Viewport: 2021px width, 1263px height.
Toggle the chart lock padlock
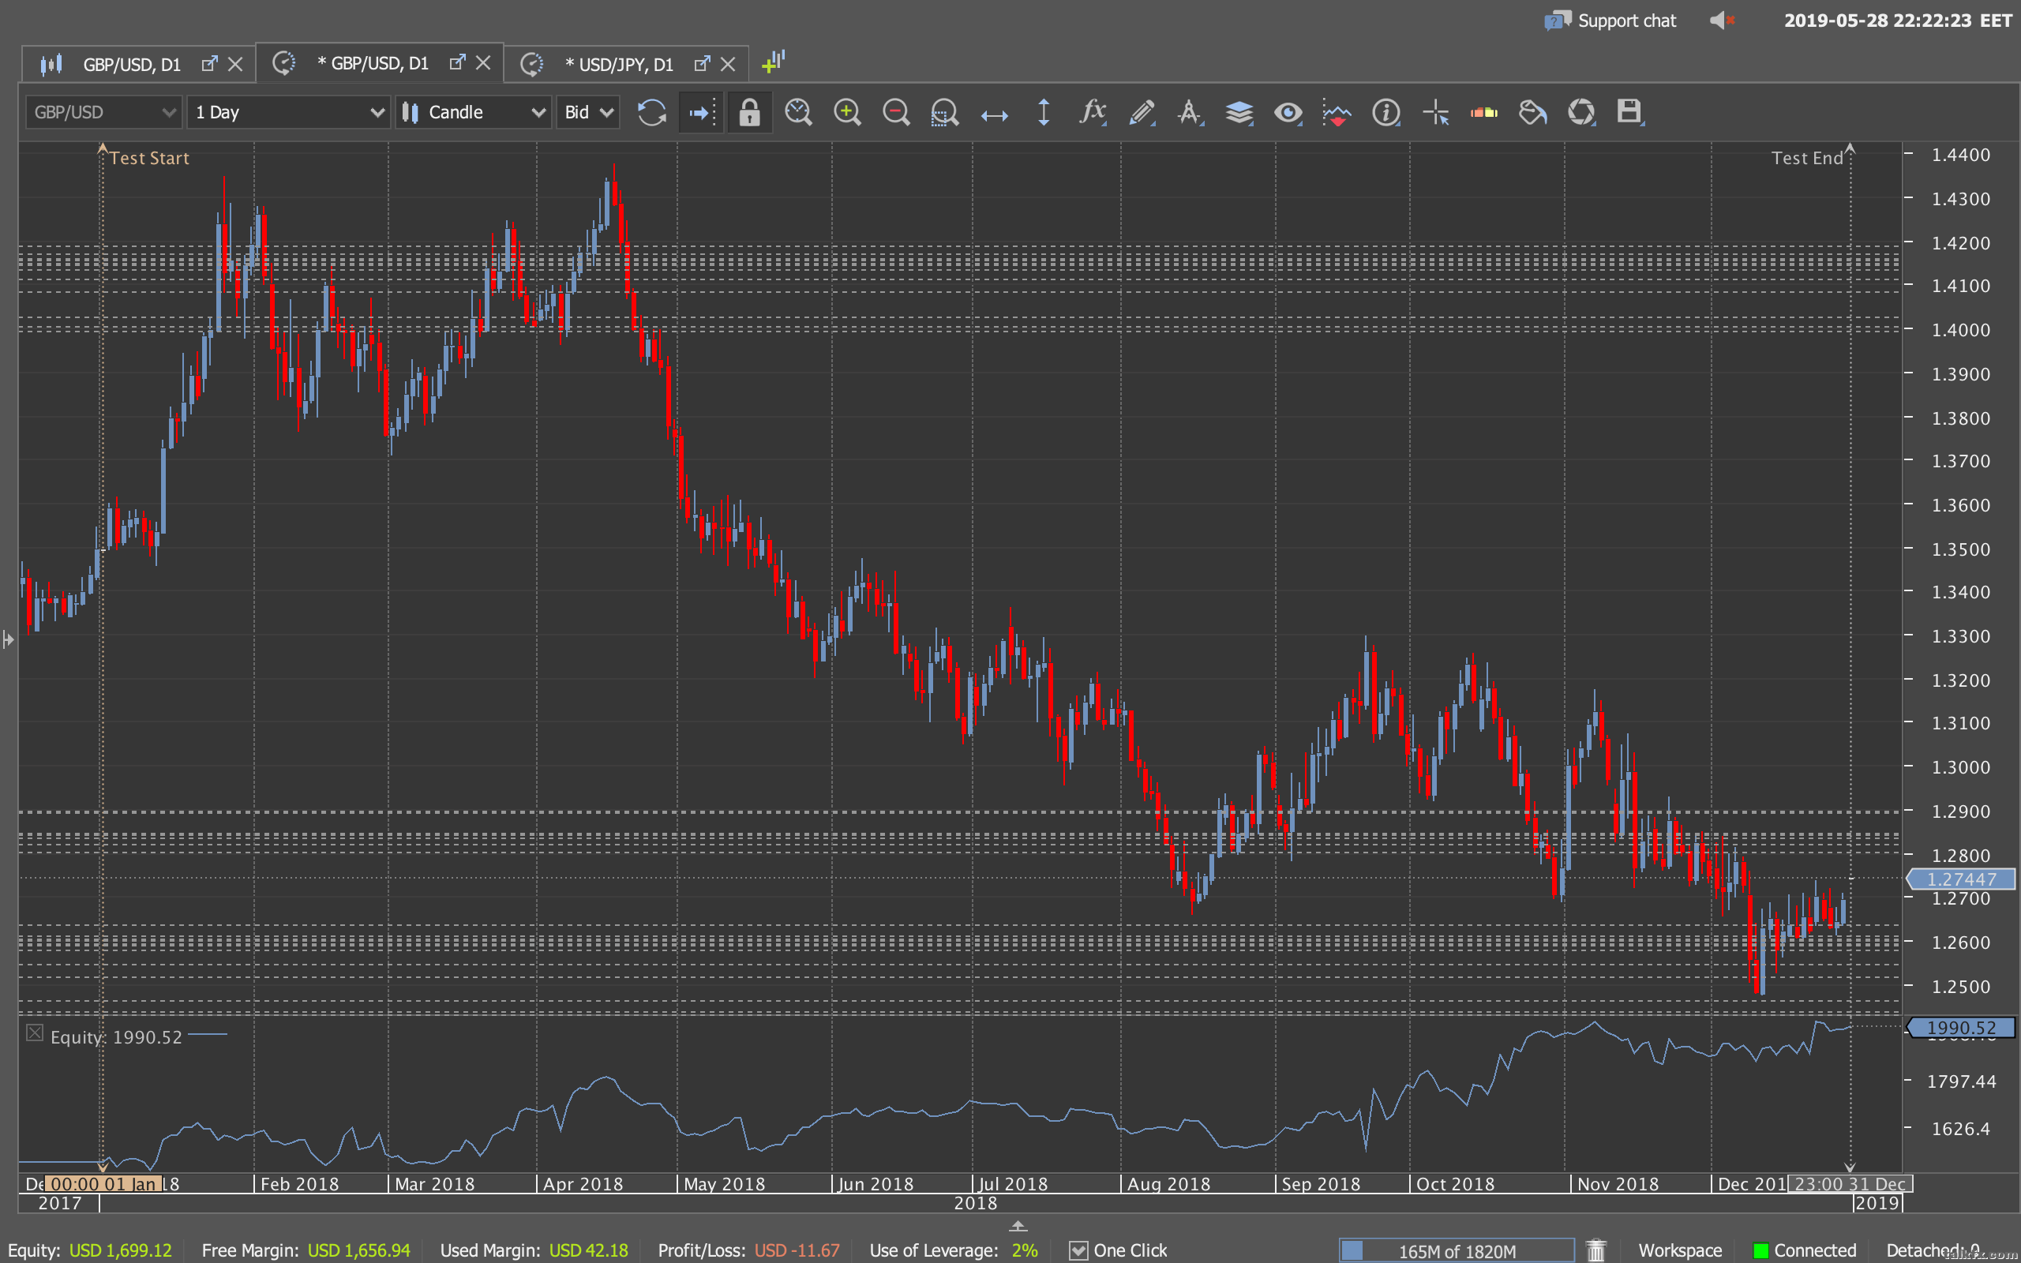(x=749, y=112)
